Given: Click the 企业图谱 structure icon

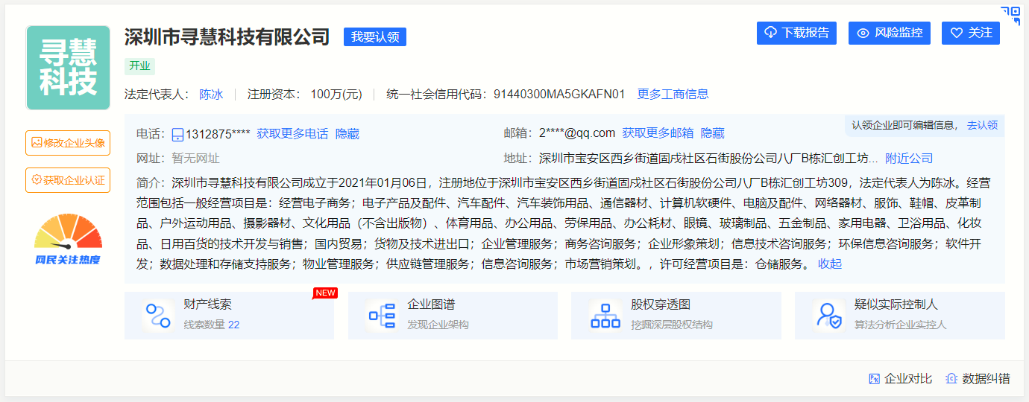Looking at the screenshot, I should 382,316.
